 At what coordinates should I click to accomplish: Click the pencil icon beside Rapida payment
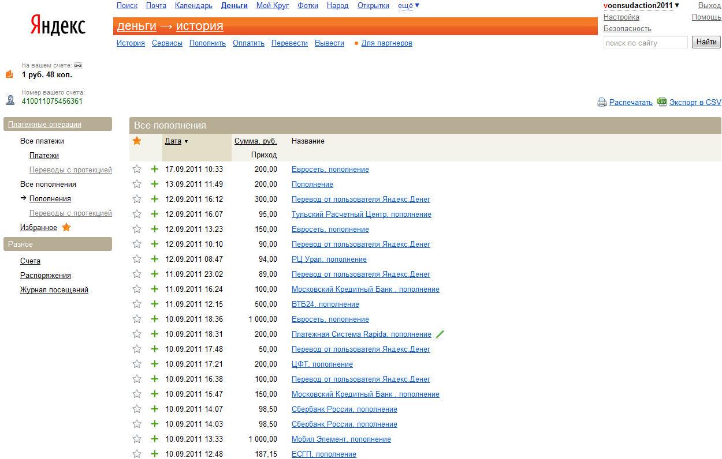pyautogui.click(x=440, y=334)
